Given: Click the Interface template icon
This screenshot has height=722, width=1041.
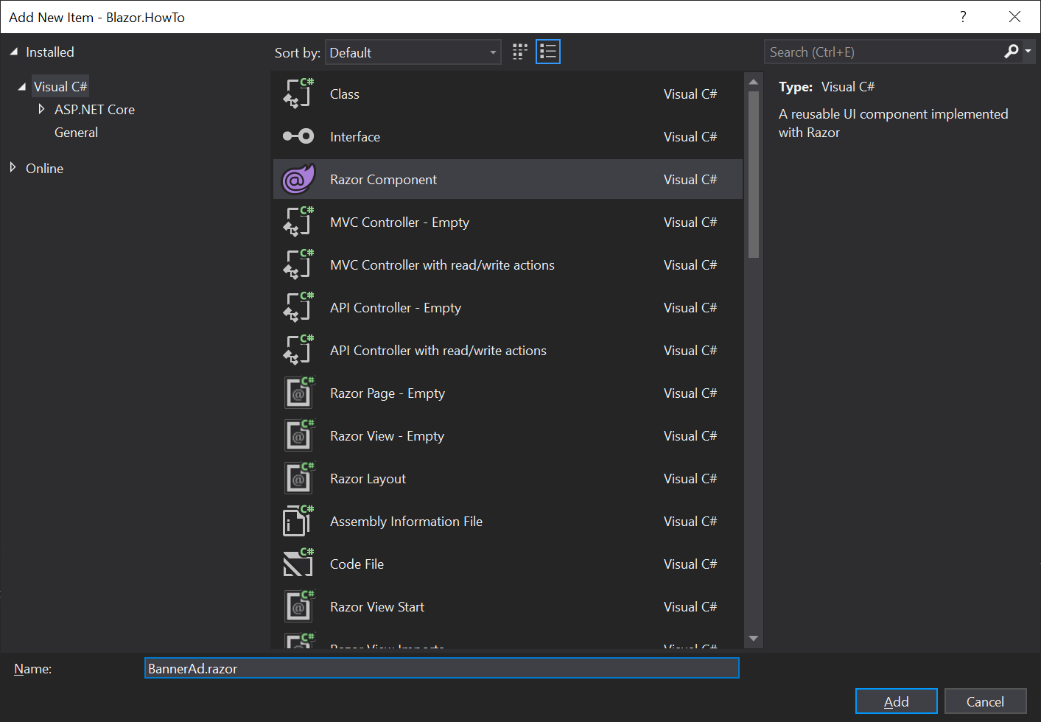Looking at the screenshot, I should click(x=298, y=136).
